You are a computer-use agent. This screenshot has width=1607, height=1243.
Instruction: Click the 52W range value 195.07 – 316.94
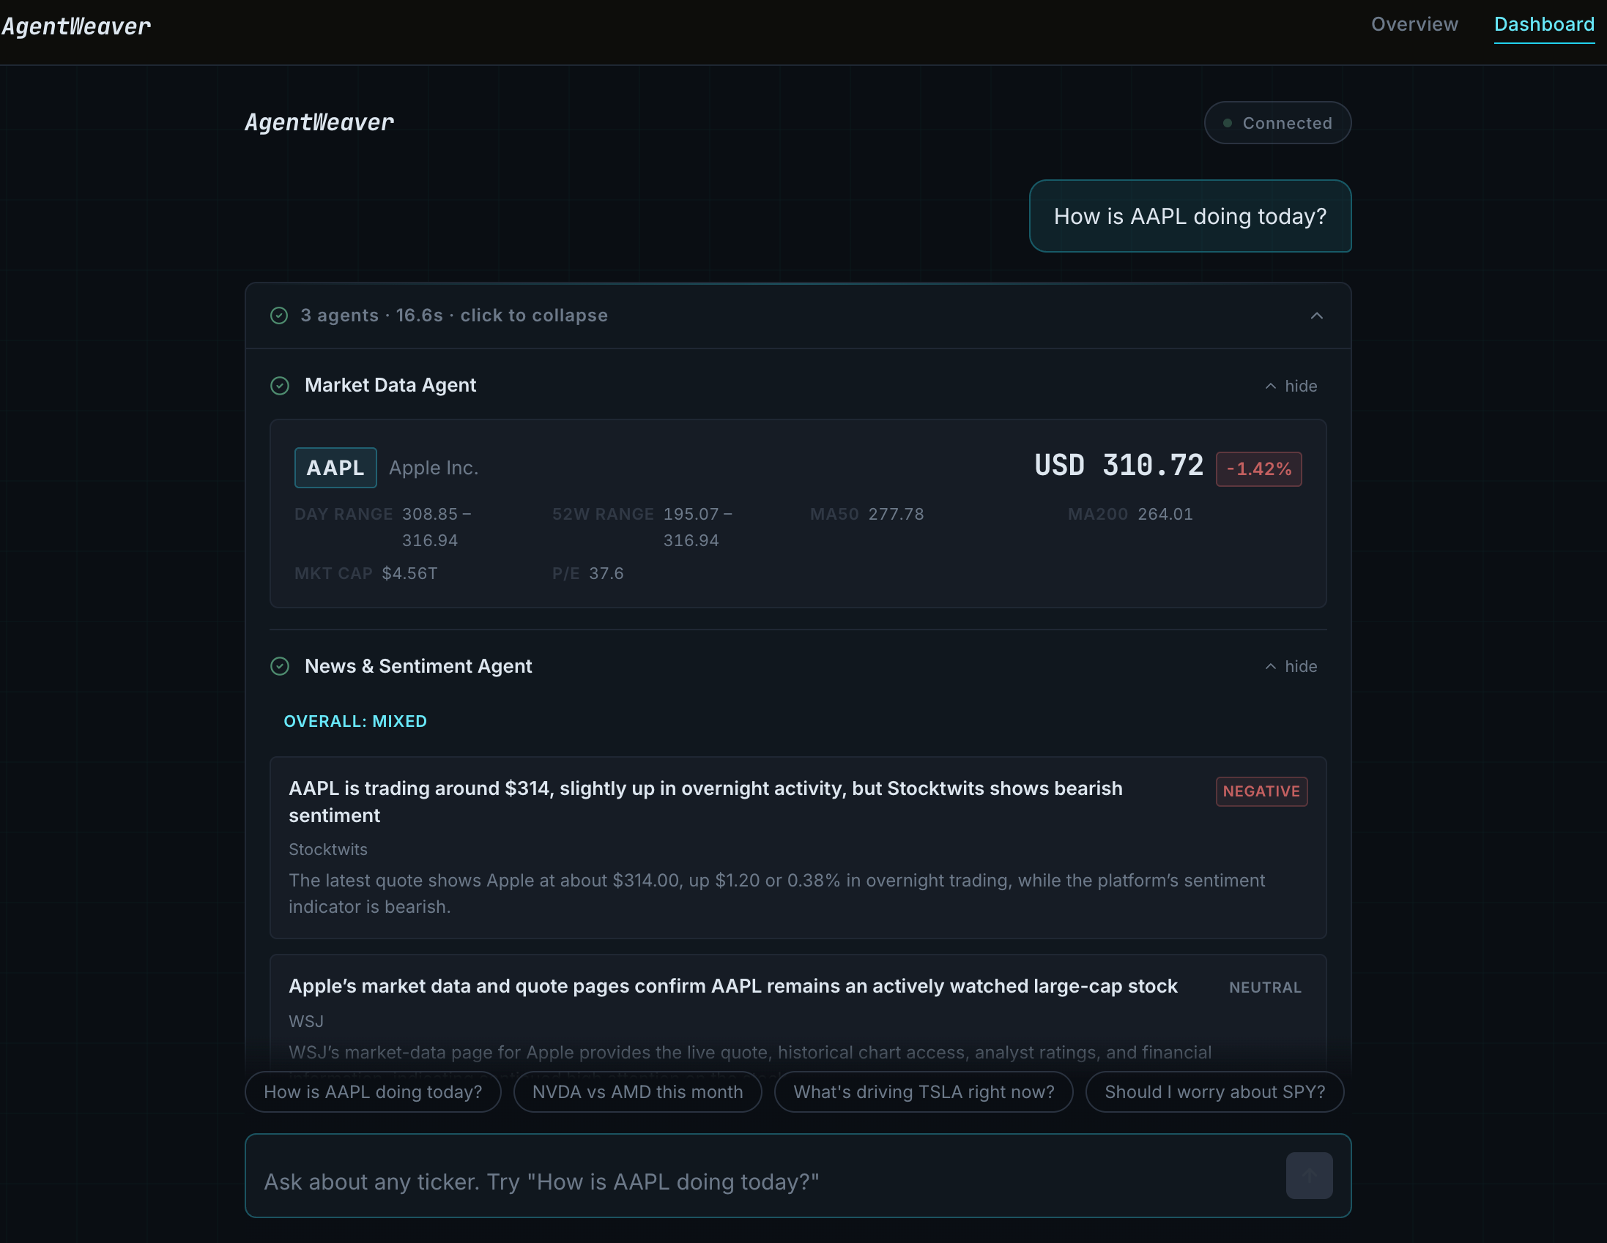point(697,527)
